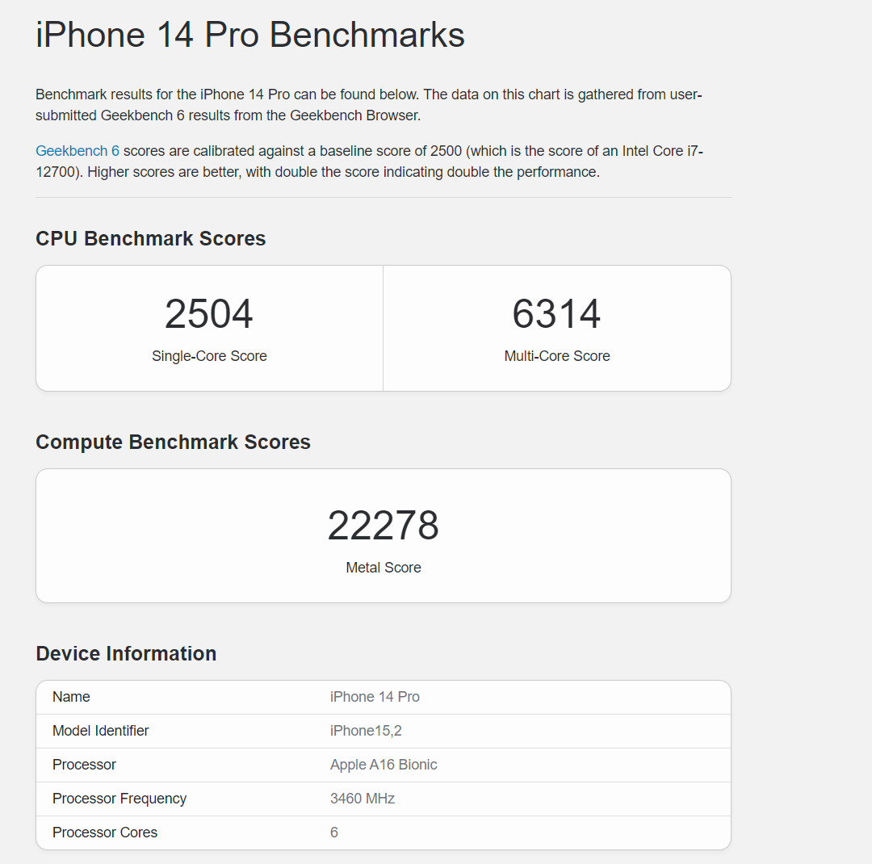Click the Processor Frequency row label
Image resolution: width=872 pixels, height=864 pixels.
coord(119,799)
